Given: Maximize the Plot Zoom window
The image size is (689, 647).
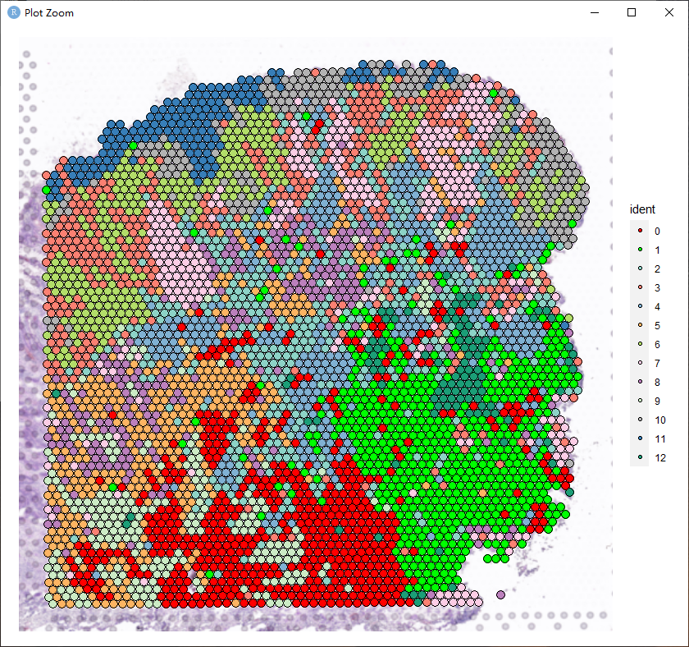Looking at the screenshot, I should tap(632, 12).
